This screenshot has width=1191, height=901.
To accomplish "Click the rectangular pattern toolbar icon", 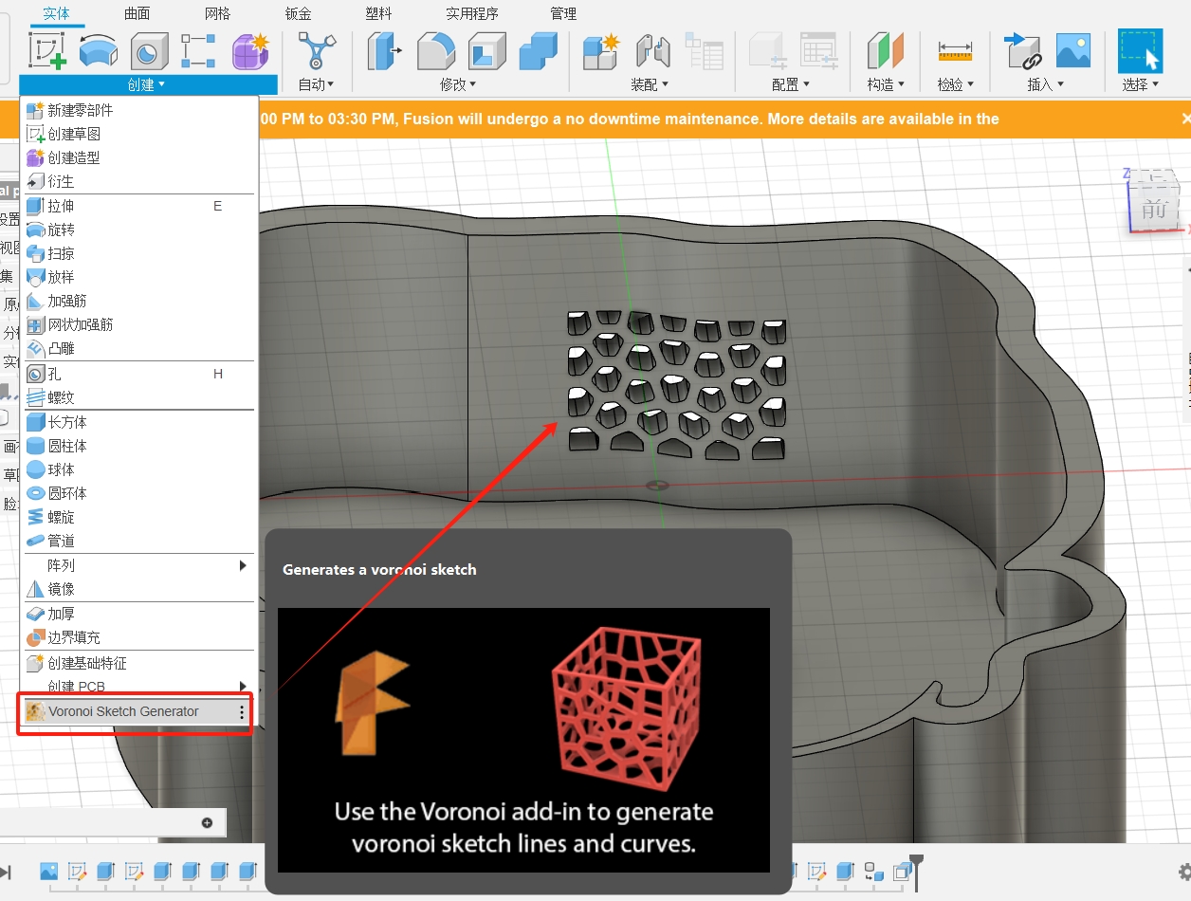I will coord(199,51).
